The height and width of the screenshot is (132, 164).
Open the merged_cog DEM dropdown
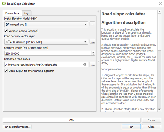(86, 24)
